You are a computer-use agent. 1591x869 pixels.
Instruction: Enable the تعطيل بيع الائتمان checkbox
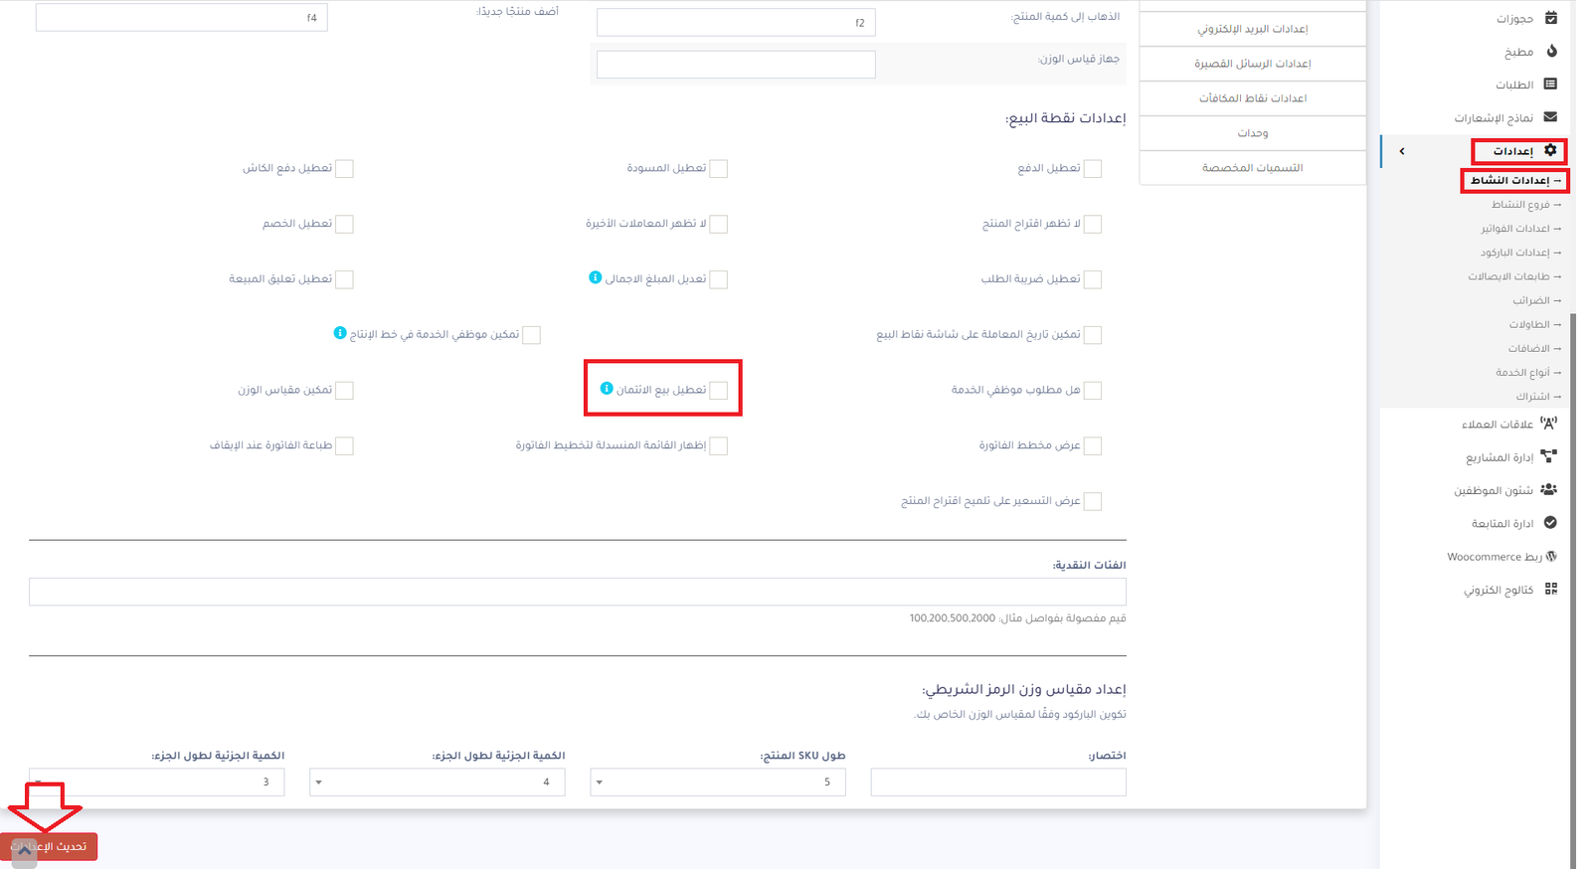tap(719, 391)
